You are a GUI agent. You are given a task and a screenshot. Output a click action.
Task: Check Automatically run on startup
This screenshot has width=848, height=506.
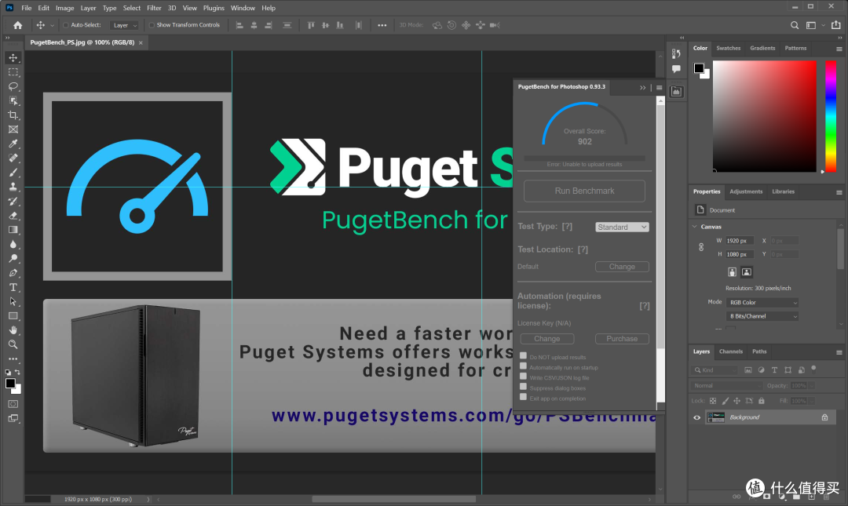click(523, 366)
